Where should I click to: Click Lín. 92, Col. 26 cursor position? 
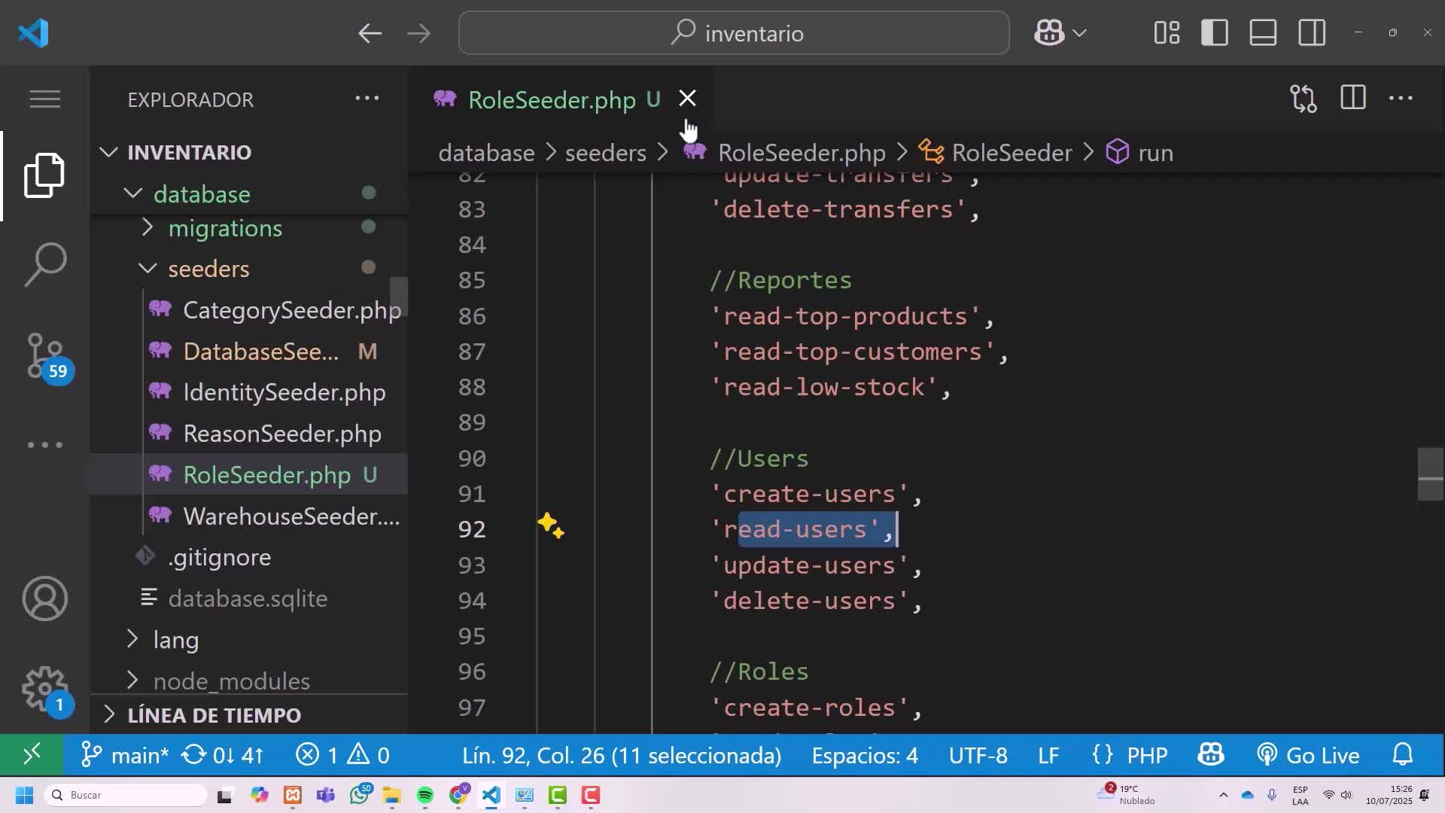(x=622, y=754)
